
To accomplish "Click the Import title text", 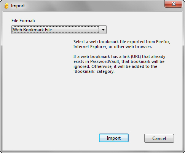I will [x=18, y=6].
